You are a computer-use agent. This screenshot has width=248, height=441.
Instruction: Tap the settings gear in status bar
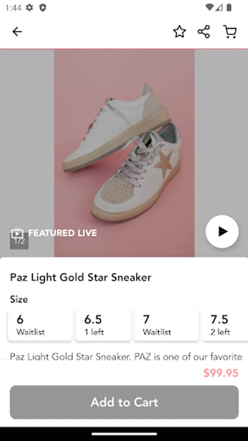pos(29,7)
